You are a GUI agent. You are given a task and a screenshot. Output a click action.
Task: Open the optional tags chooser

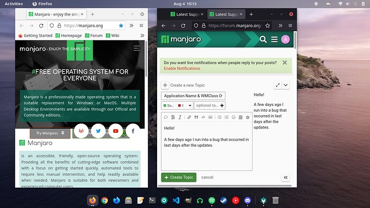(x=210, y=105)
